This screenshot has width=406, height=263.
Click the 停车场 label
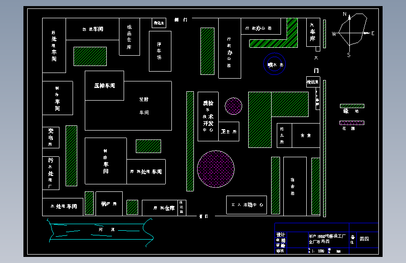tap(159, 51)
